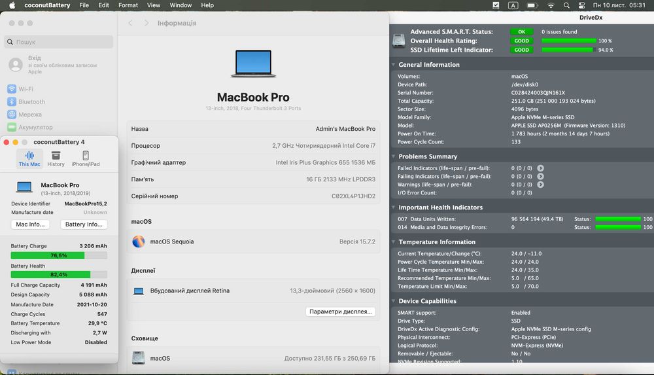Click the Overall Health Rating GOOD badge
The width and height of the screenshot is (654, 375).
[x=521, y=41]
